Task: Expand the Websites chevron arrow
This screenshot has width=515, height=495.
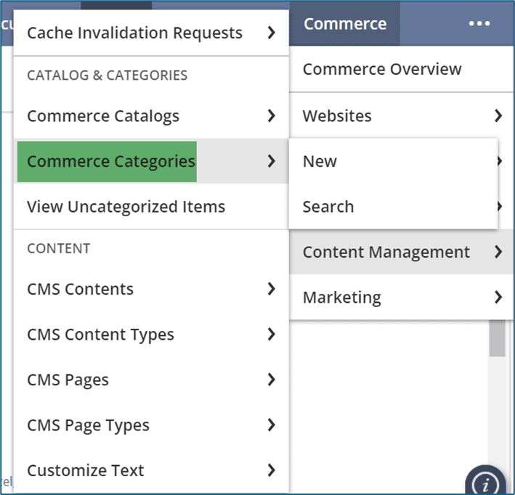Action: coord(498,115)
